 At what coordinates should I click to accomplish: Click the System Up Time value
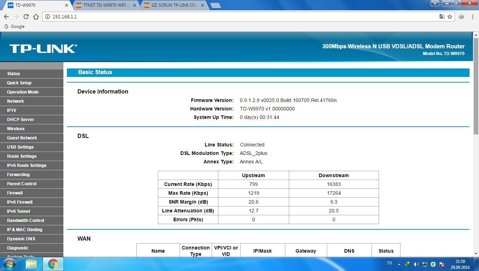coord(259,117)
